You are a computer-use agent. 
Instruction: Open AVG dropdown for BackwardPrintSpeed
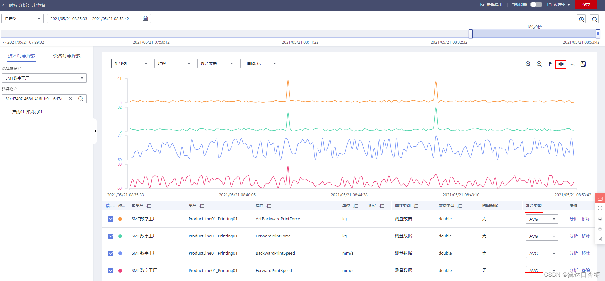coord(542,253)
